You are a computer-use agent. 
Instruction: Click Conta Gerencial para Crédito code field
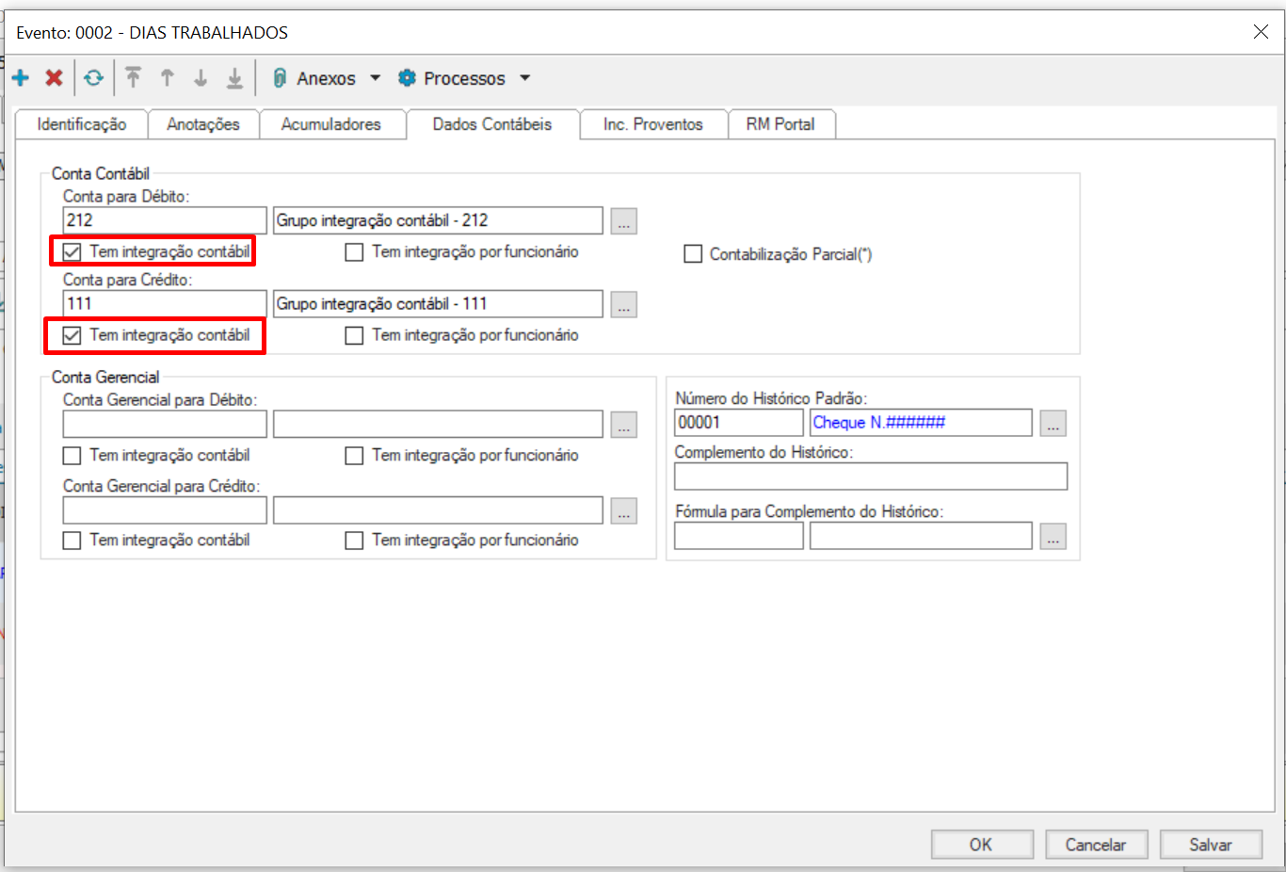165,510
